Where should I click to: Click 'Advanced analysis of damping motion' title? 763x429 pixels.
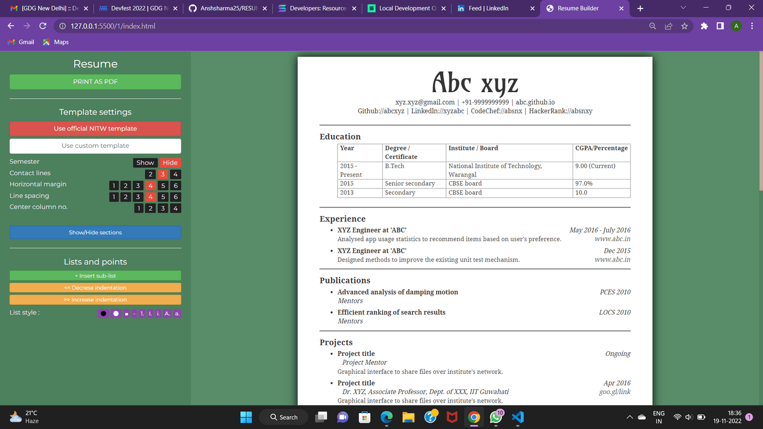pyautogui.click(x=398, y=292)
